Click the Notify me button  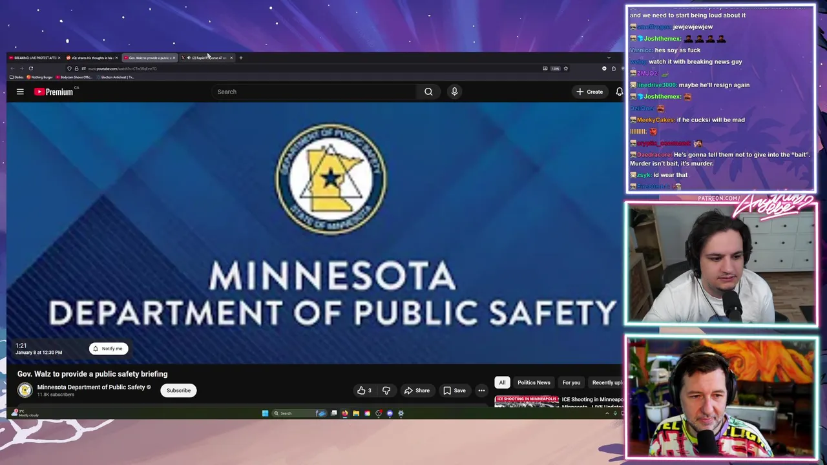(x=109, y=349)
